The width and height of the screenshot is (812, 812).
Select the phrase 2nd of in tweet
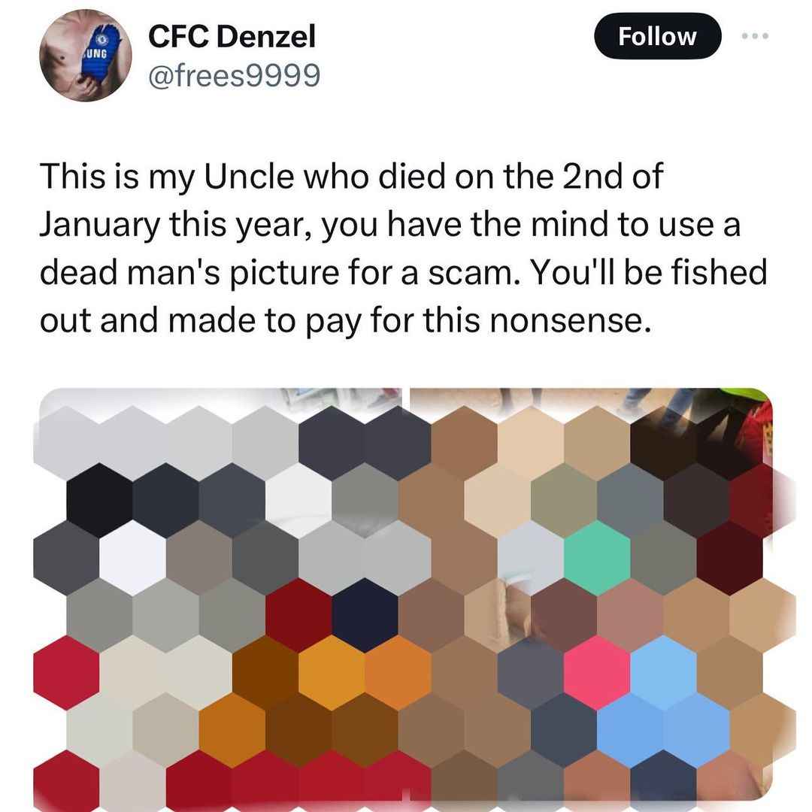(x=612, y=176)
